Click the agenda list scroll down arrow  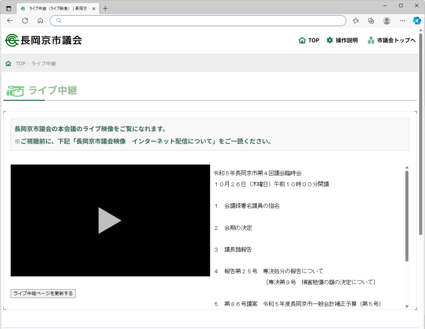407,307
